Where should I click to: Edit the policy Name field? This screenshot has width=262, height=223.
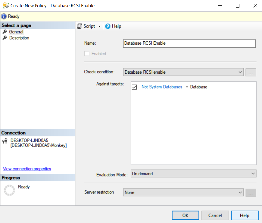[189, 43]
